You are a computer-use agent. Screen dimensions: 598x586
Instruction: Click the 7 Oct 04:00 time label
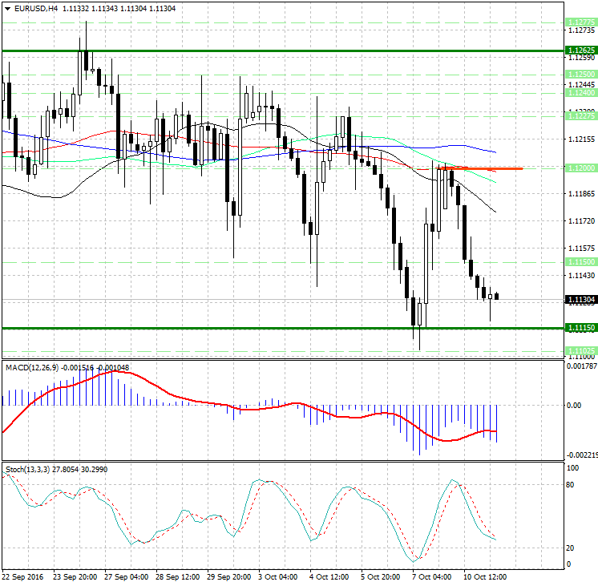pos(432,576)
